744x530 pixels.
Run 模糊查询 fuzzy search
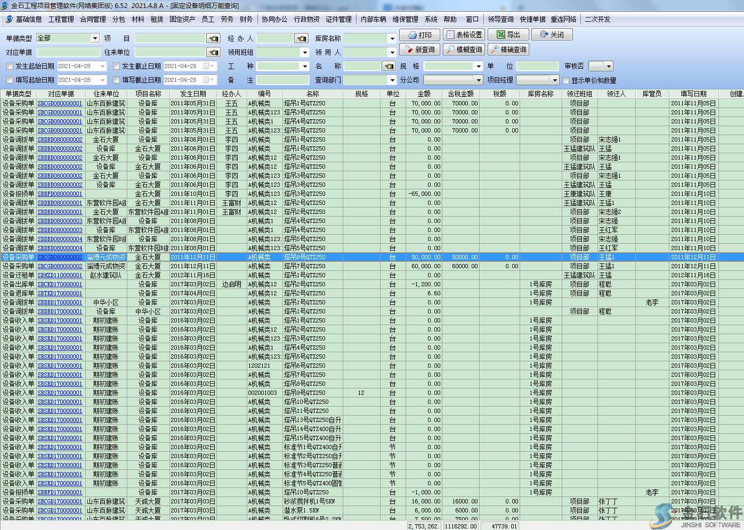[x=464, y=49]
